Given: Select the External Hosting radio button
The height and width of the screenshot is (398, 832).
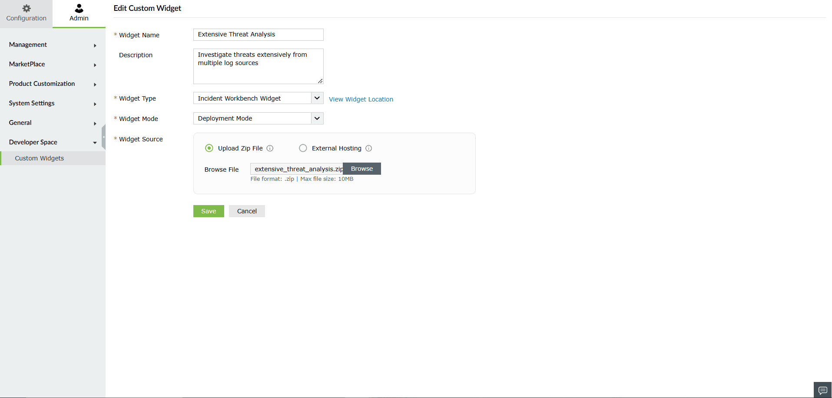Looking at the screenshot, I should click(x=303, y=148).
